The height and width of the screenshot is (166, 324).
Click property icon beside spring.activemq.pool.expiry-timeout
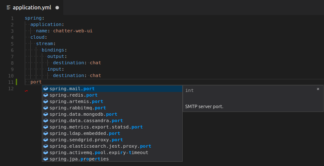pos(46,153)
